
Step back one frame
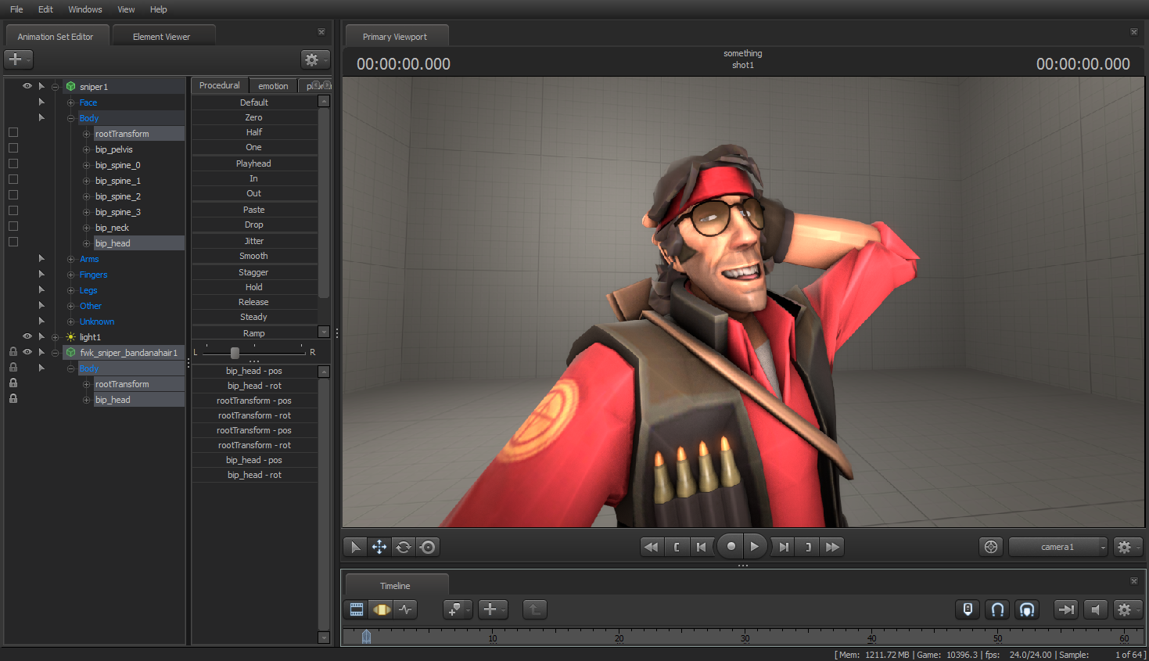coord(702,547)
